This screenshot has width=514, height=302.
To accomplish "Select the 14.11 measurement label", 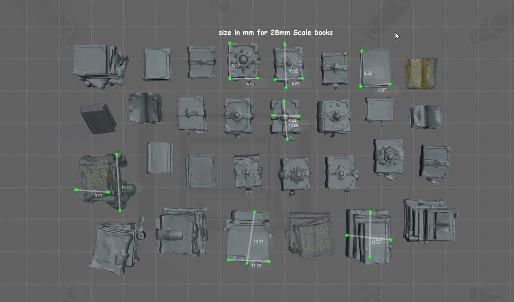I will tap(126, 188).
